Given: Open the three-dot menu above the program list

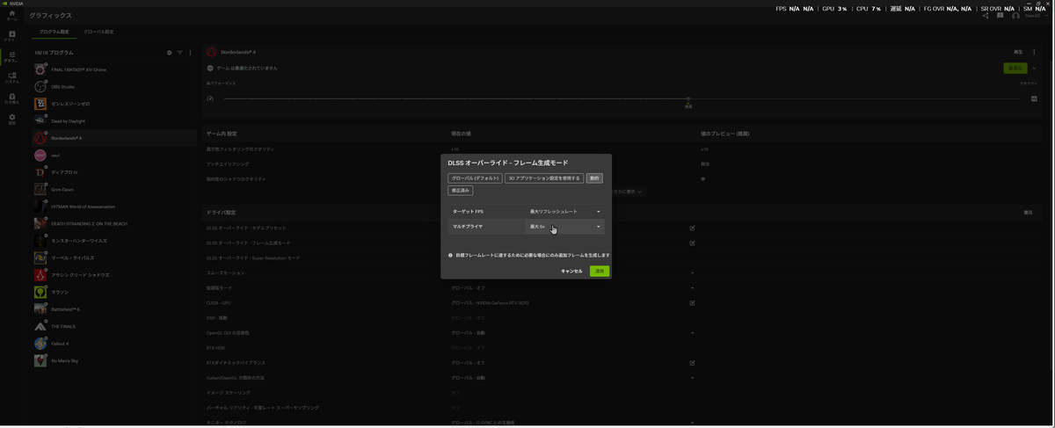Looking at the screenshot, I should tap(190, 53).
